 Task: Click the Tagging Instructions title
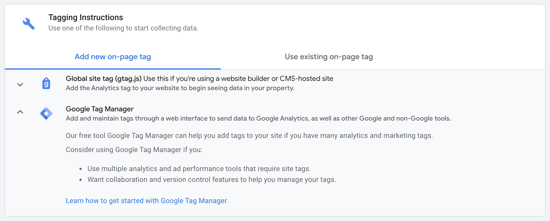pos(85,17)
